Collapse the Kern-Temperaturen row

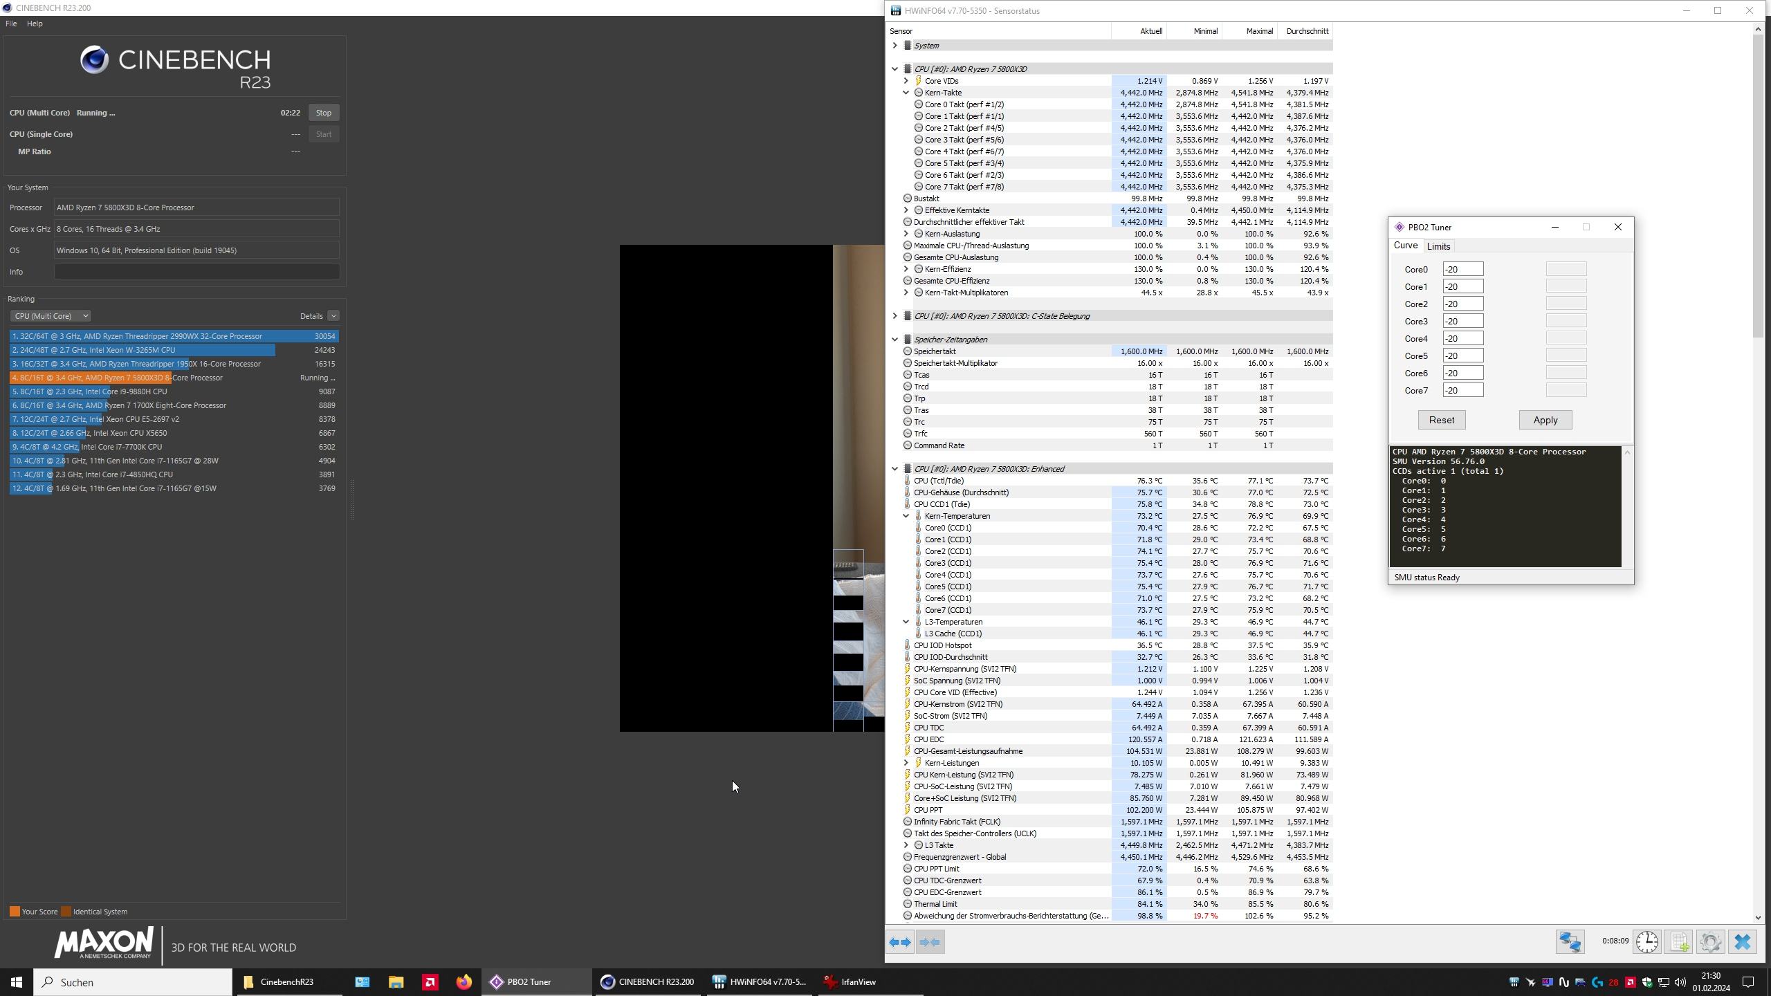click(x=906, y=516)
